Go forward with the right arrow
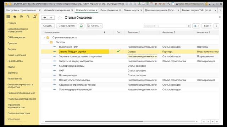Viewport: 227px width, 127px height. (51, 18)
